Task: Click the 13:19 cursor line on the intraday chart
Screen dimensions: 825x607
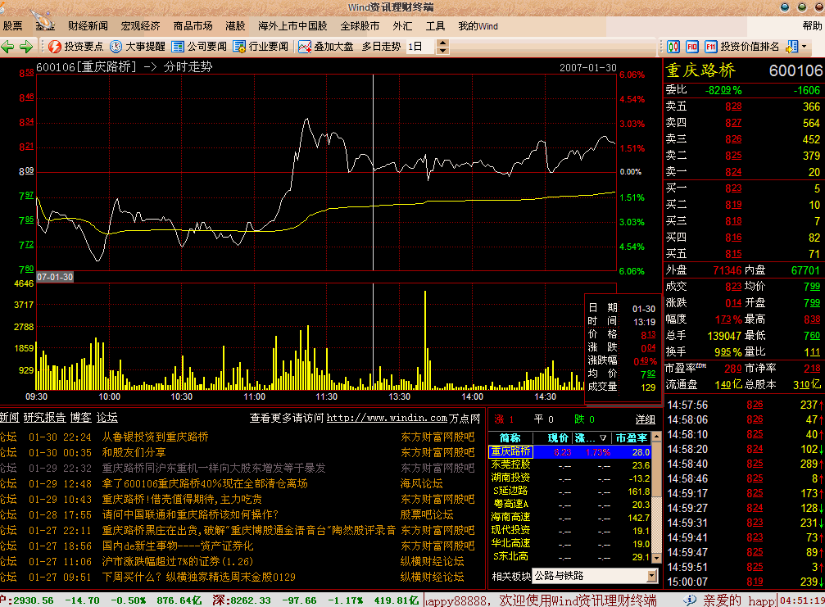Action: click(x=373, y=173)
